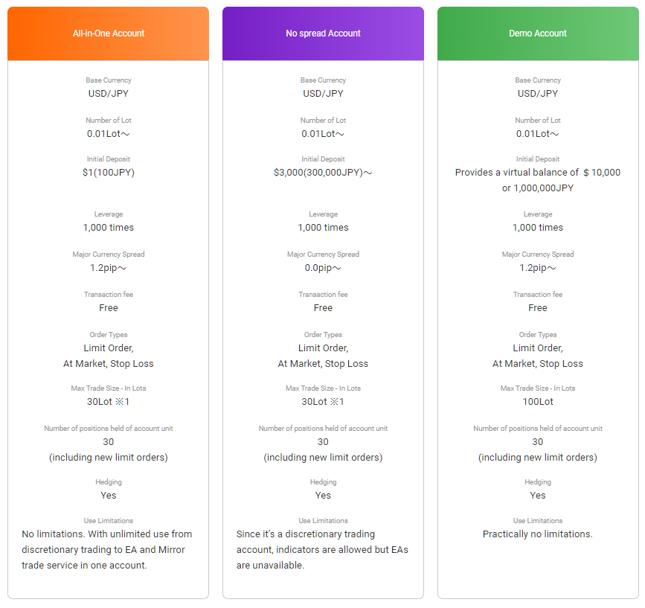This screenshot has width=645, height=608.
Task: Select the No spread Account header
Action: pyautogui.click(x=323, y=33)
